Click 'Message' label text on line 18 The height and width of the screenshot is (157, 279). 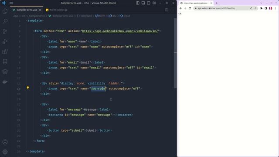(90, 109)
